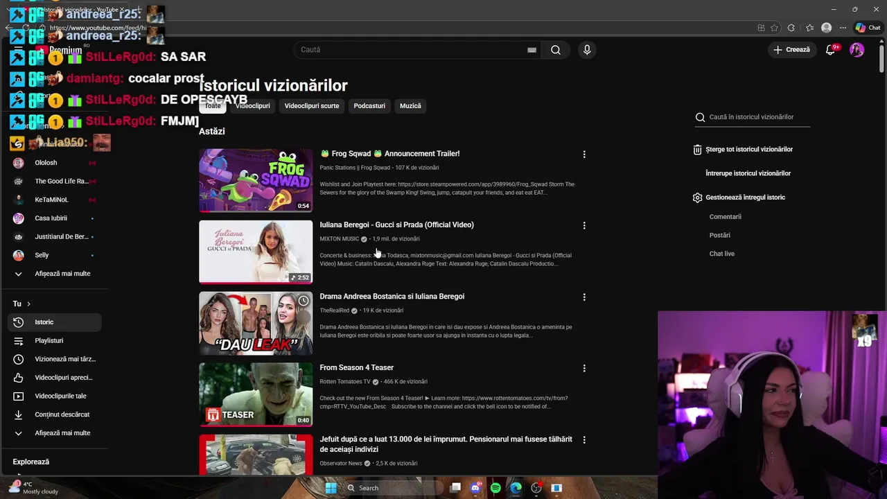This screenshot has width=887, height=499.
Task: Open options menu for Gucci si Prada video
Action: [584, 225]
